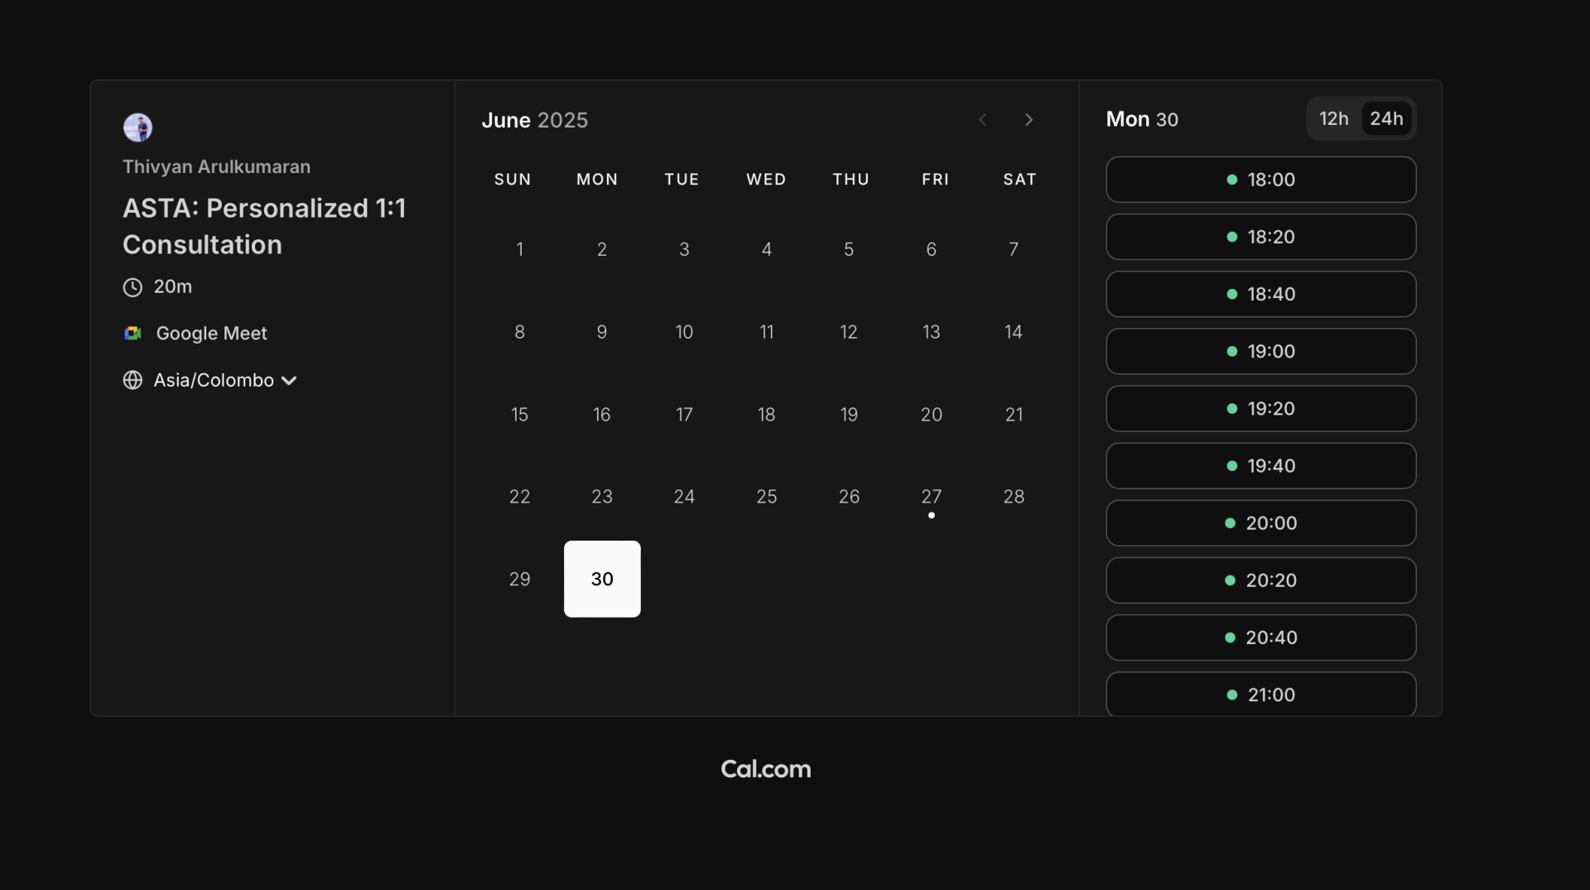Viewport: 1590px width, 890px height.
Task: Go to the previous month arrow
Action: pos(982,120)
